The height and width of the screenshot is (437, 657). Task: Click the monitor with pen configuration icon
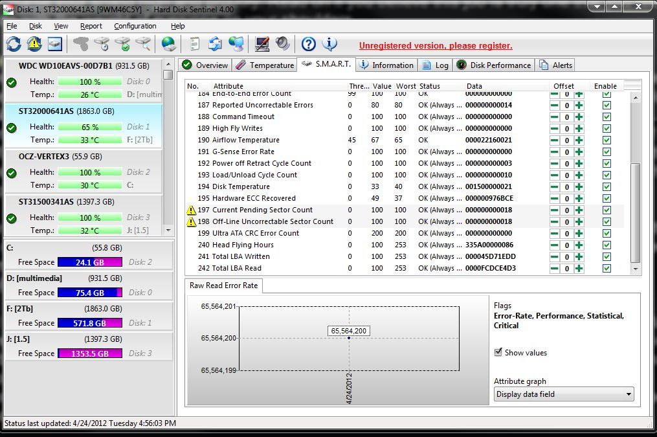(x=262, y=44)
